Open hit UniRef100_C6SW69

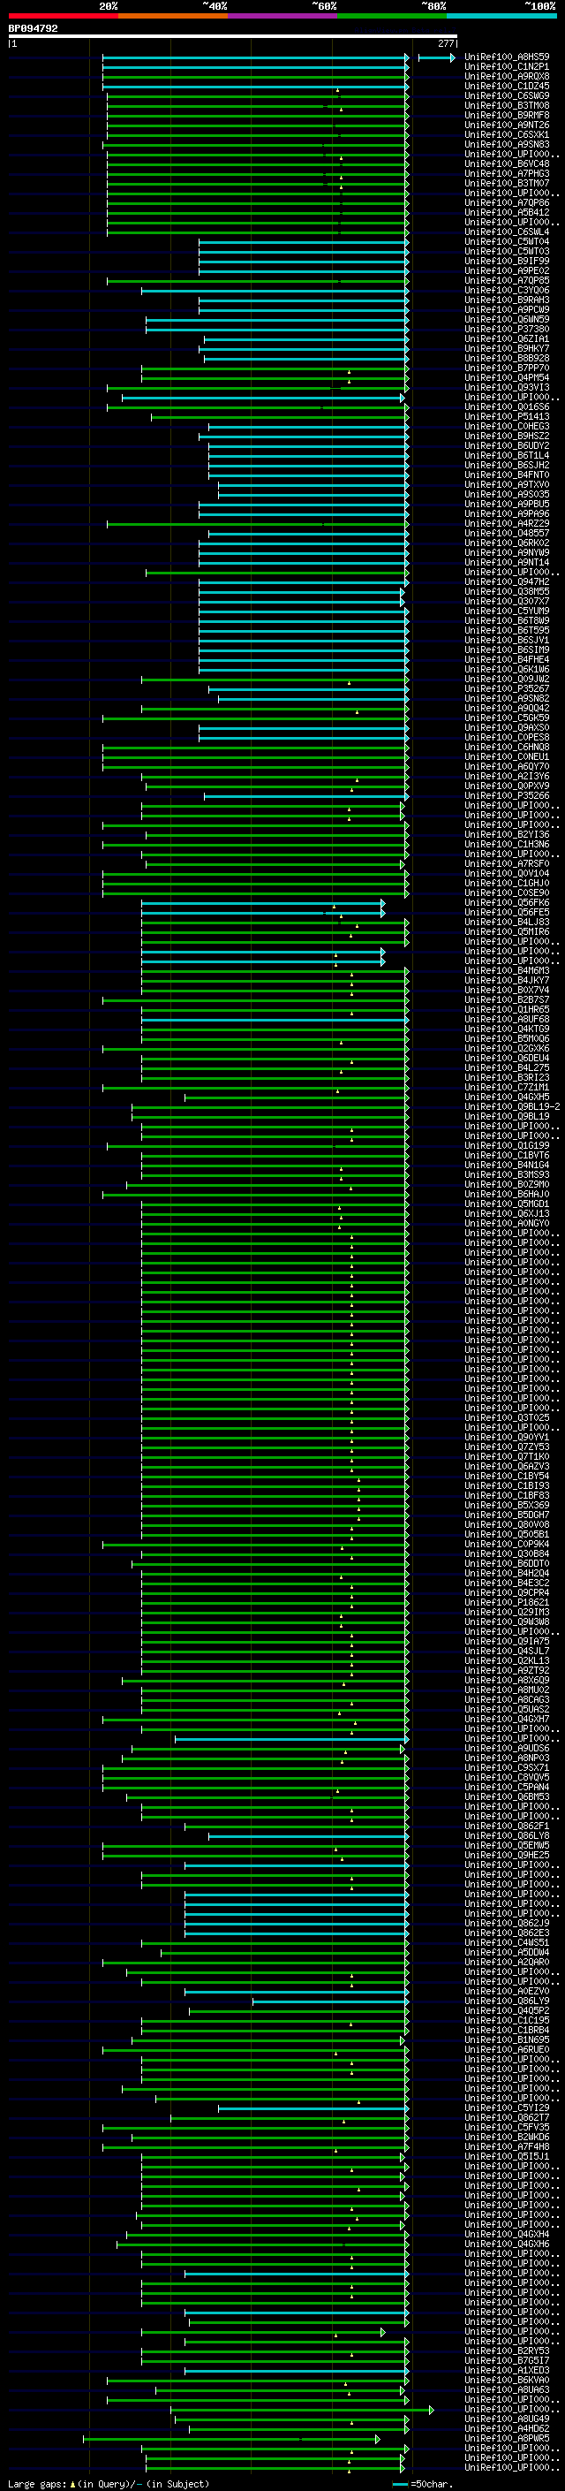[x=507, y=95]
